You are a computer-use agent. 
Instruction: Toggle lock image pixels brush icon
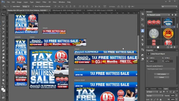[154, 99]
